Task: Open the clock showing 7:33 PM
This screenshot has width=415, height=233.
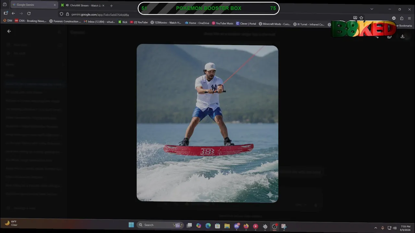Action: tap(406, 228)
